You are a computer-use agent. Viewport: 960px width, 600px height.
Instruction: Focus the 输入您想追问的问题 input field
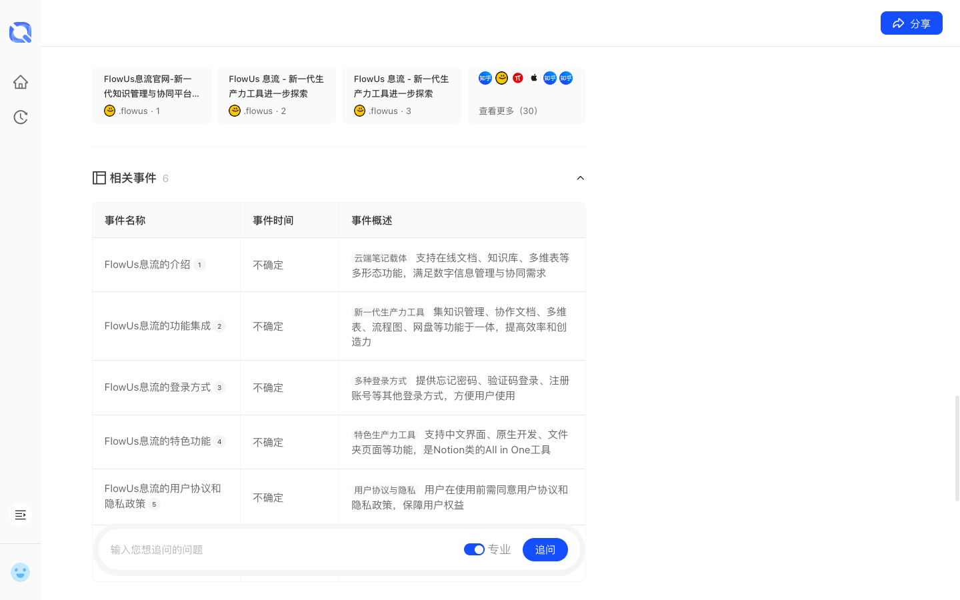click(280, 549)
